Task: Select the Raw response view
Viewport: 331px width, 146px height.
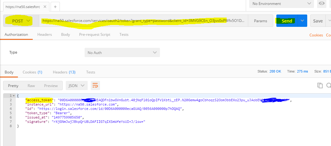Action: 31,86
